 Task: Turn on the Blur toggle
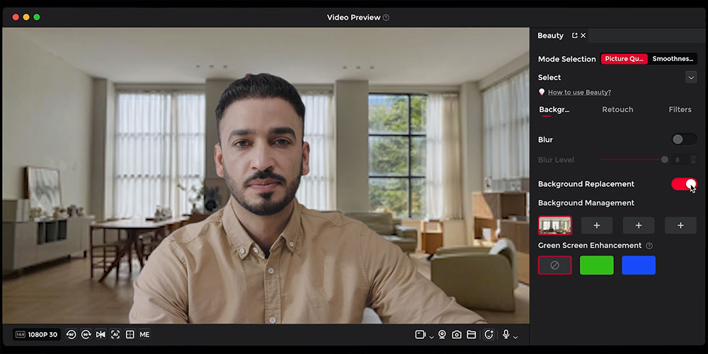tap(684, 139)
